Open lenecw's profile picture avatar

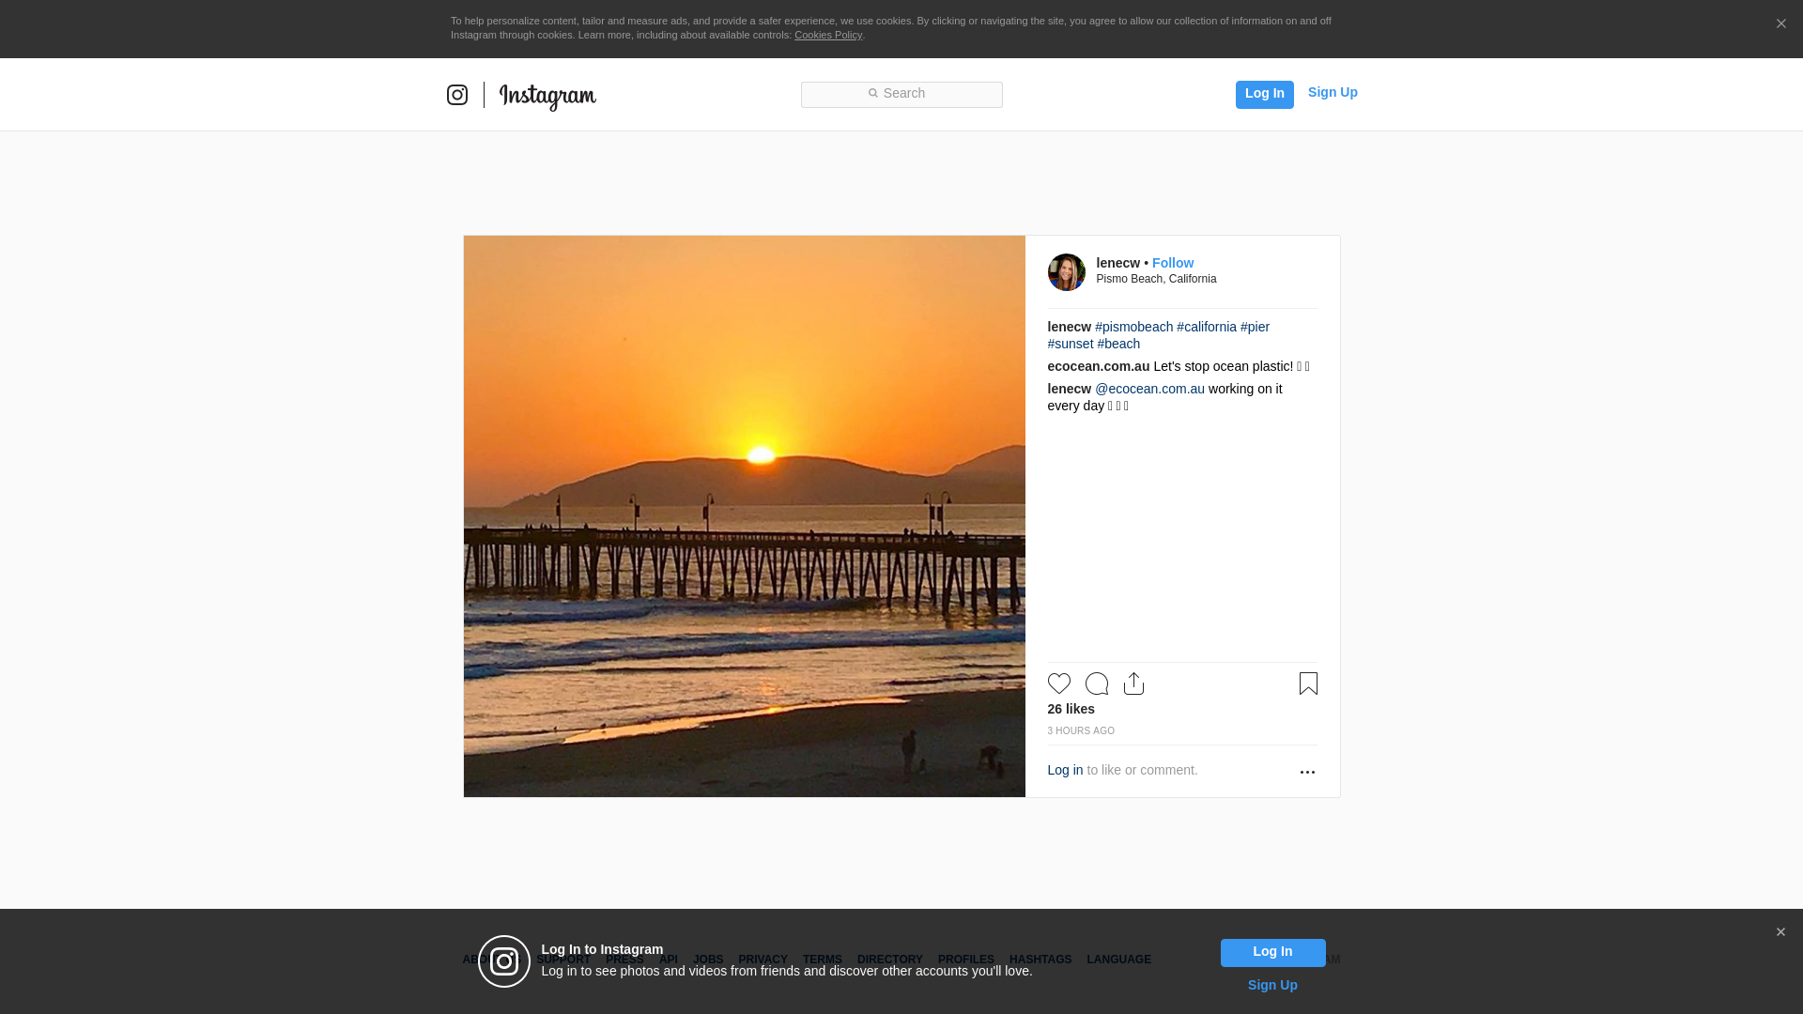[1066, 272]
